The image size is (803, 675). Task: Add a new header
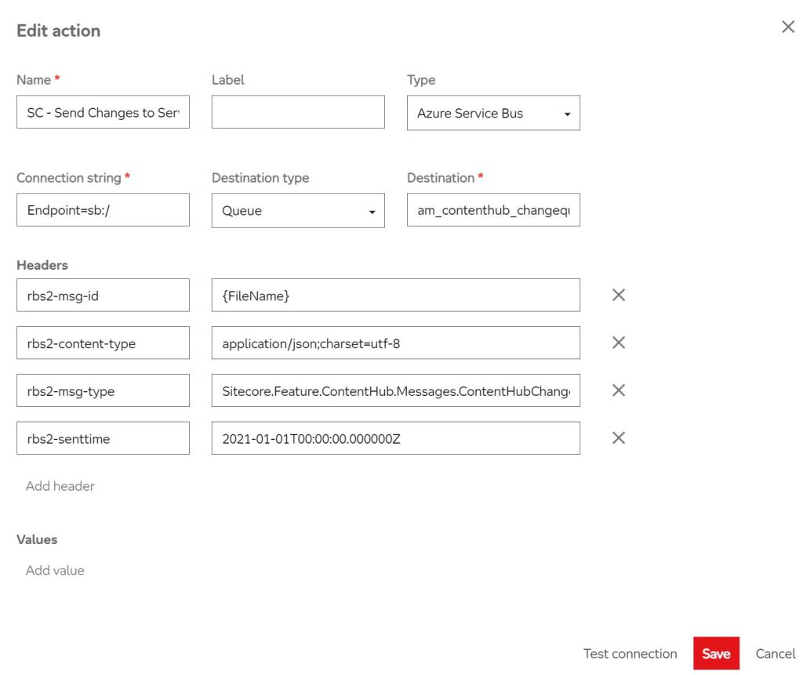60,486
